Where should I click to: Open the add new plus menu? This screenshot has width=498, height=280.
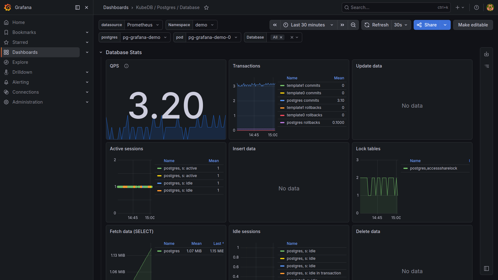pyautogui.click(x=460, y=7)
